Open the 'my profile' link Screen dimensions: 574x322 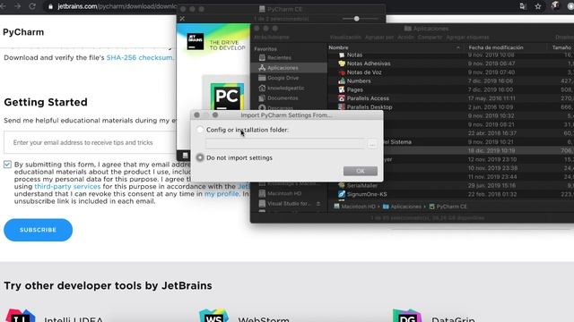pos(222,194)
